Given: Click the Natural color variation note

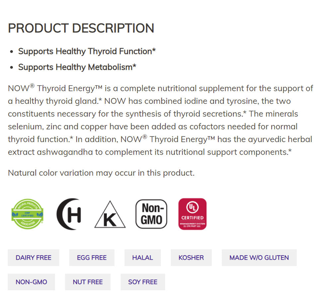Looking at the screenshot, I should [101, 173].
